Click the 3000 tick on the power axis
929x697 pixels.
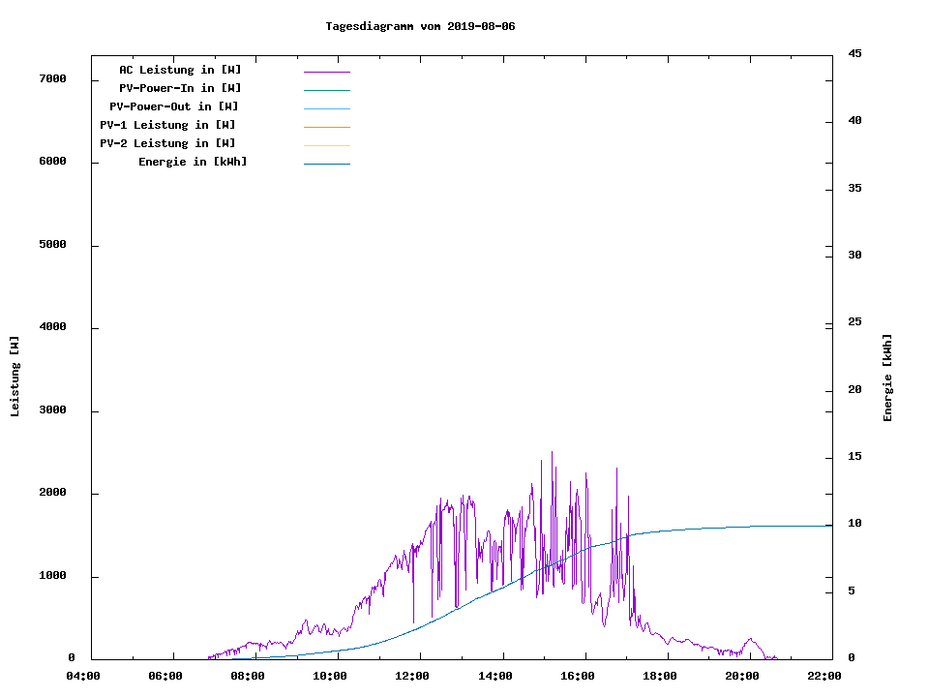coord(52,410)
